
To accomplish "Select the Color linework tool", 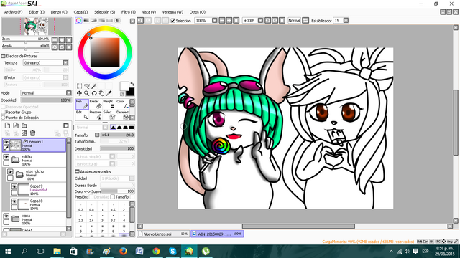I will pos(122,104).
